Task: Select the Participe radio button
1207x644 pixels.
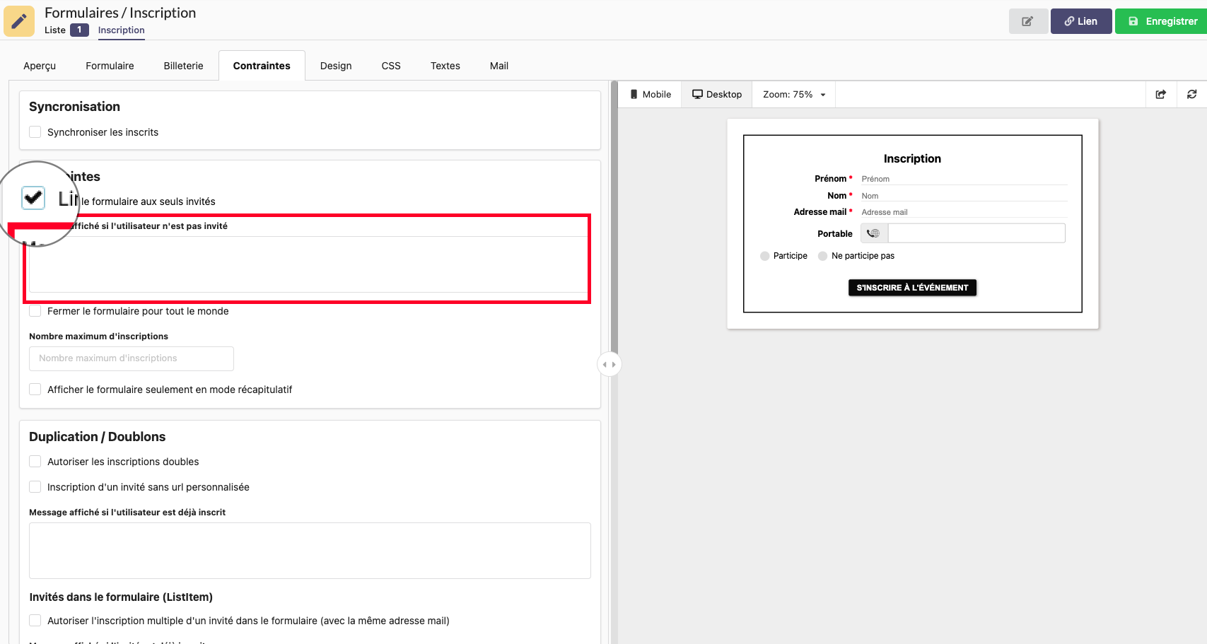Action: click(764, 256)
